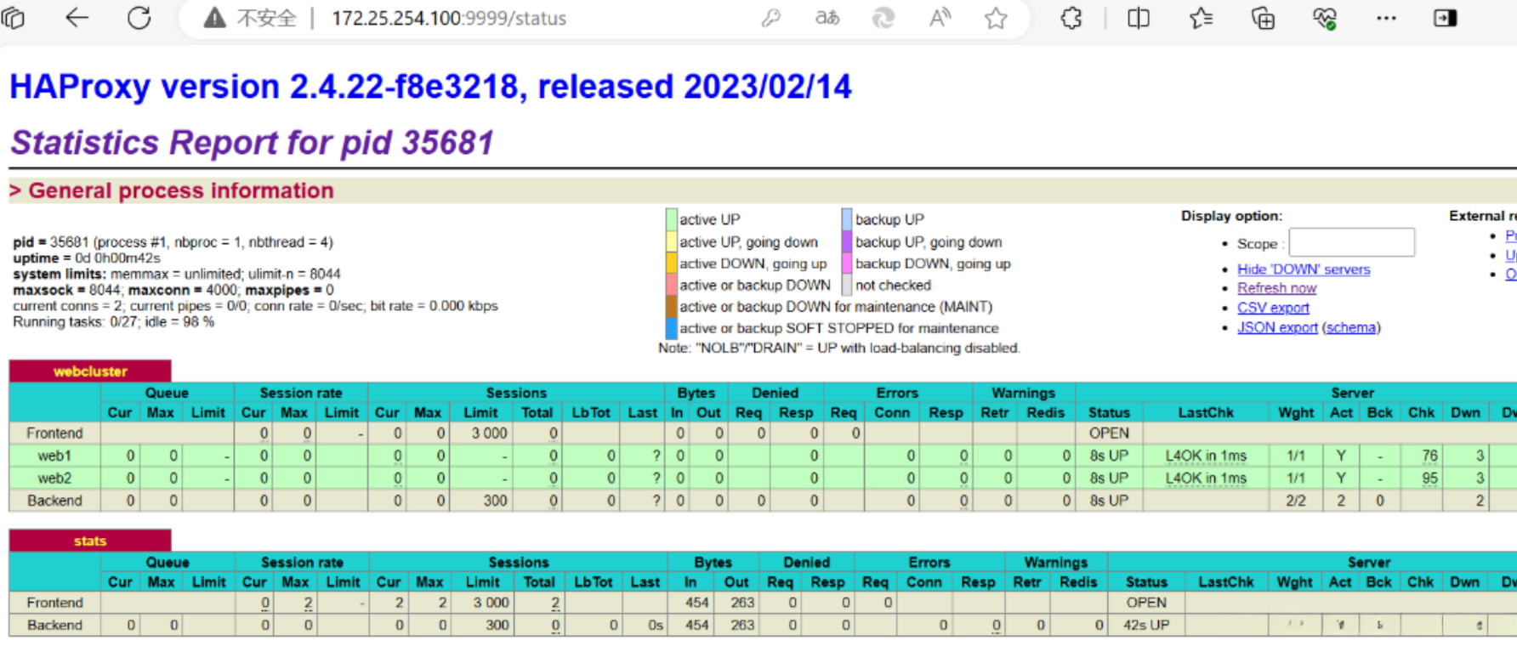Click the Refresh now link
This screenshot has width=1517, height=646.
click(x=1276, y=288)
